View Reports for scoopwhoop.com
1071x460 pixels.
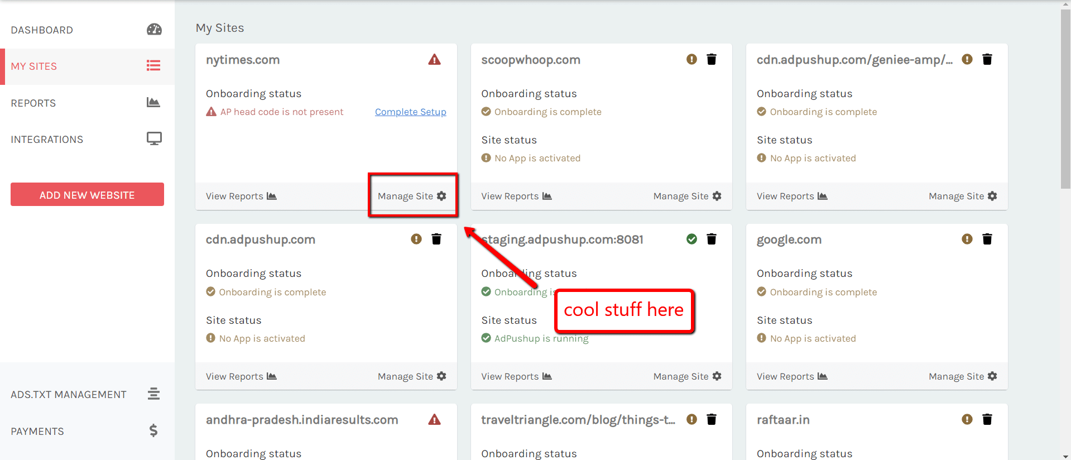tap(516, 196)
